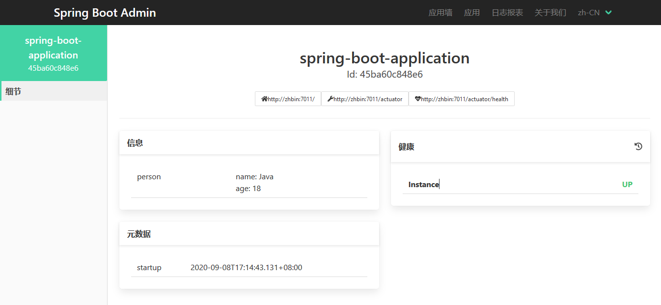Select the zh-CN language menu
Image resolution: width=661 pixels, height=305 pixels.
[595, 13]
